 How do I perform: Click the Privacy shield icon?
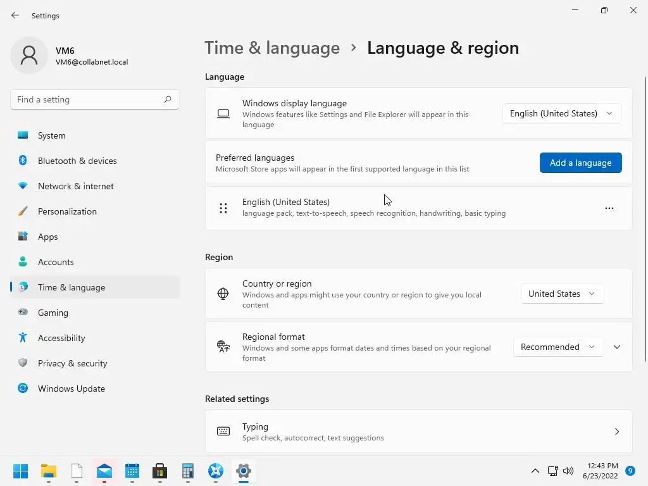tap(23, 363)
